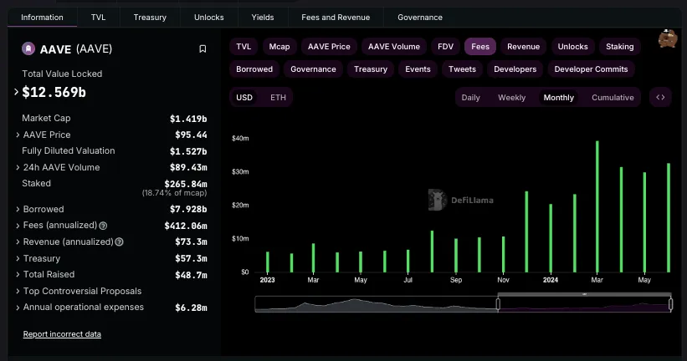Toggle the AAVE Price chart metric
This screenshot has width=687, height=361.
pyautogui.click(x=329, y=47)
